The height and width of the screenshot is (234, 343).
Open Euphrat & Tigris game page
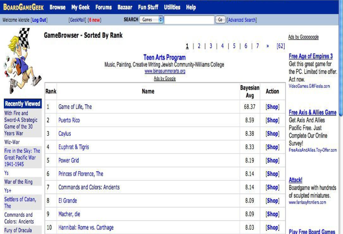[x=73, y=147]
